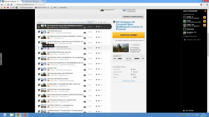Click the Add new friend link
Screen dimensions: 209x117
point(194,40)
